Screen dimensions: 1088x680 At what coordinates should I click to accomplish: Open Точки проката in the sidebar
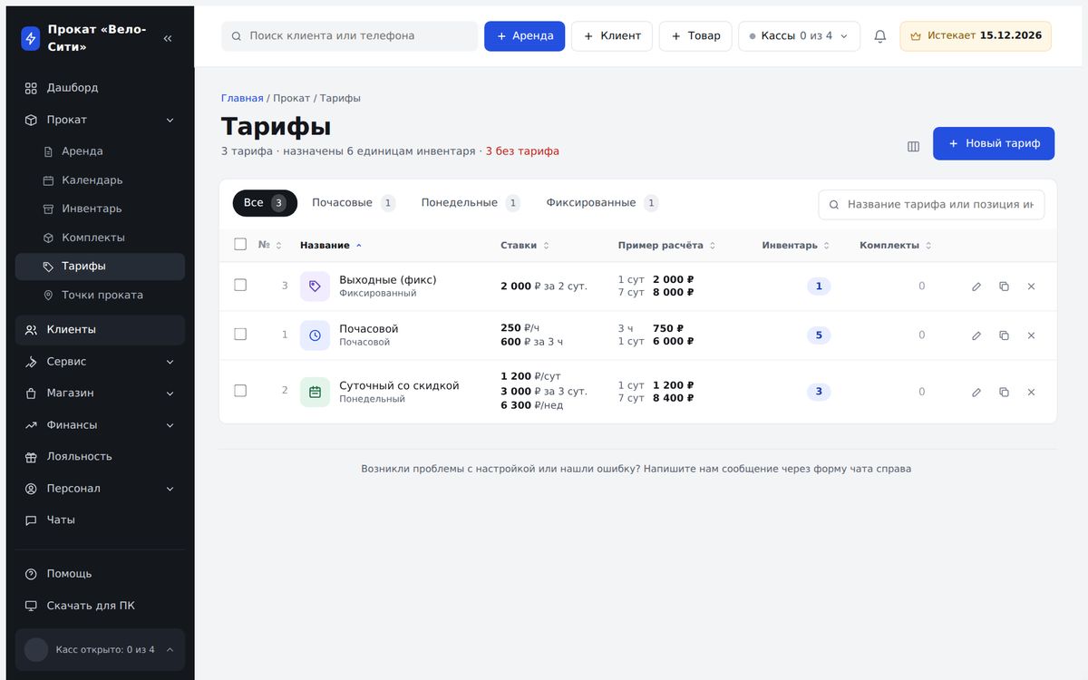click(x=100, y=295)
